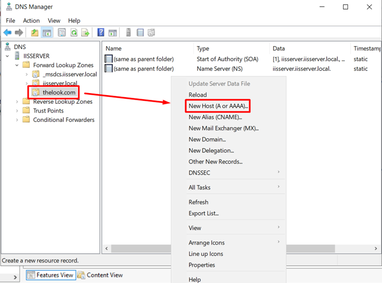Screen dimensions: 382x283
Task: Select the thelook.com tree item
Action: tap(59, 93)
